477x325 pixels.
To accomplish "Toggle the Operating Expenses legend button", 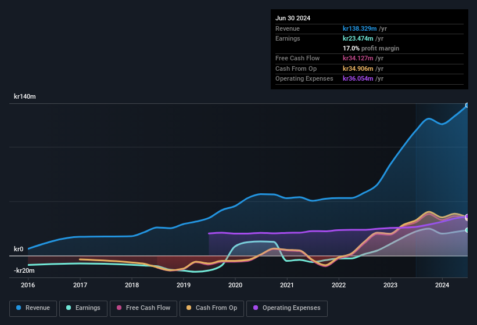I will [x=287, y=308].
